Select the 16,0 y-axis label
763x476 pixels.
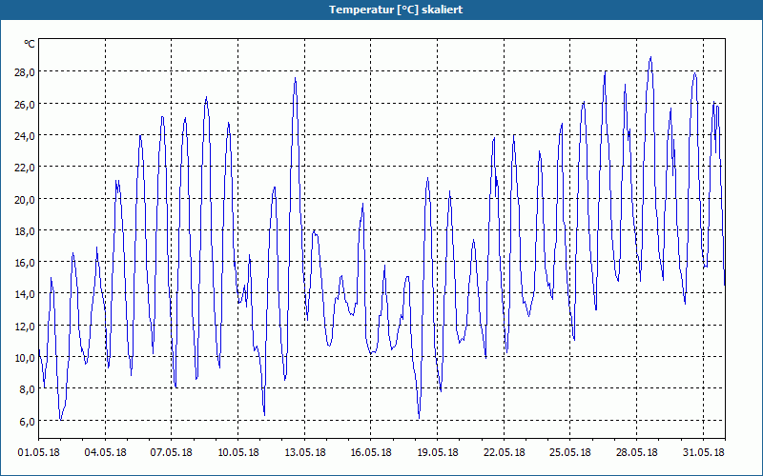pyautogui.click(x=25, y=263)
